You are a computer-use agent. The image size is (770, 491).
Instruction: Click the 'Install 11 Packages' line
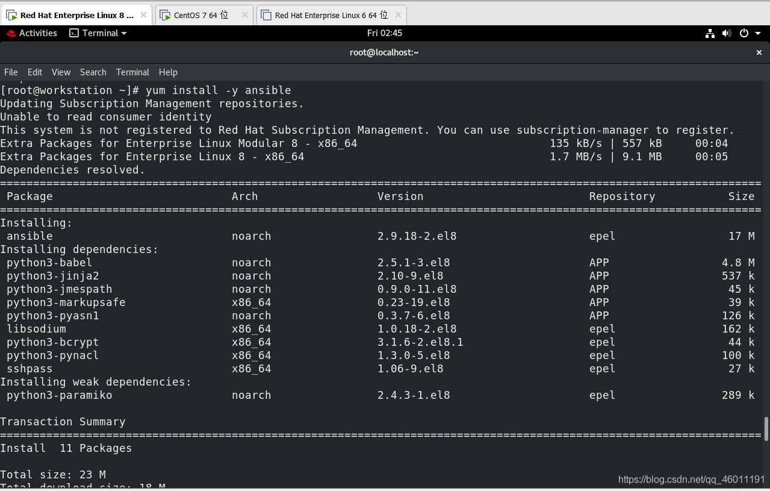tap(66, 448)
